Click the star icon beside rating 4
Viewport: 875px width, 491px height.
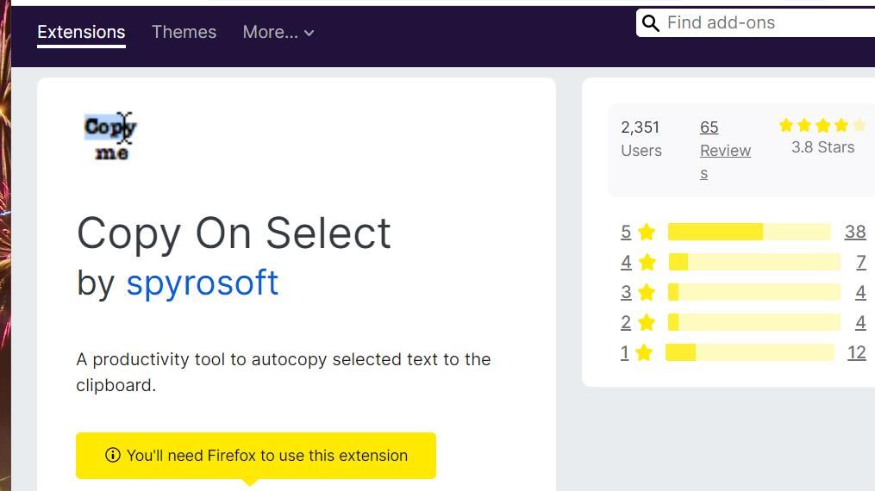647,262
